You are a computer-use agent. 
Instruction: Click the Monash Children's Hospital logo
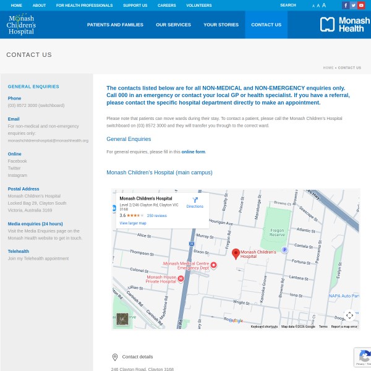point(21,25)
